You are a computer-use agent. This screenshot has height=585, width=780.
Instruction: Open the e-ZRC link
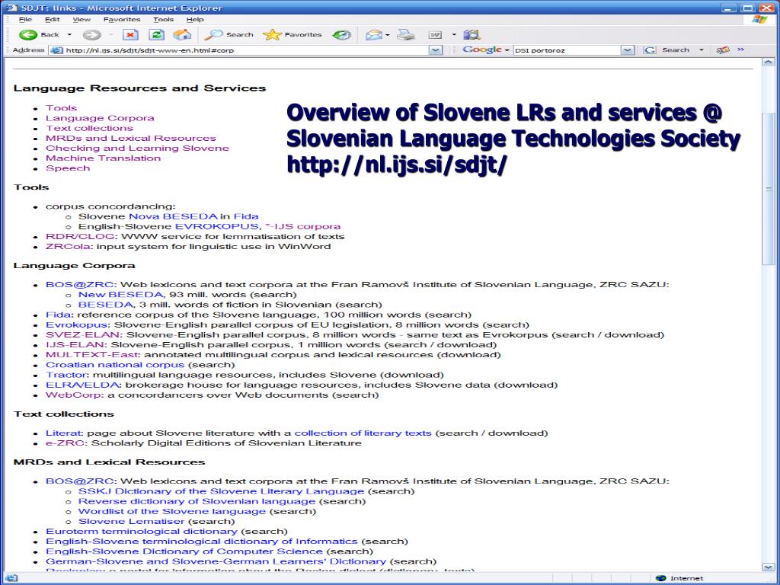tap(66, 443)
